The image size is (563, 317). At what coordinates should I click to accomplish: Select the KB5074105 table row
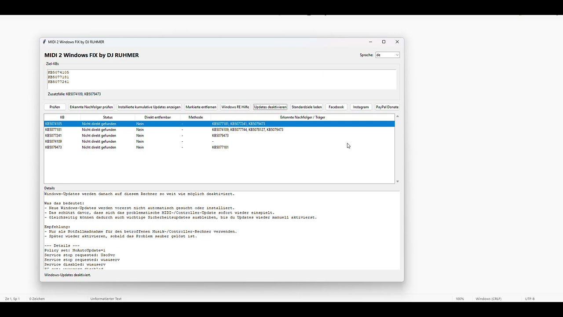pos(219,124)
